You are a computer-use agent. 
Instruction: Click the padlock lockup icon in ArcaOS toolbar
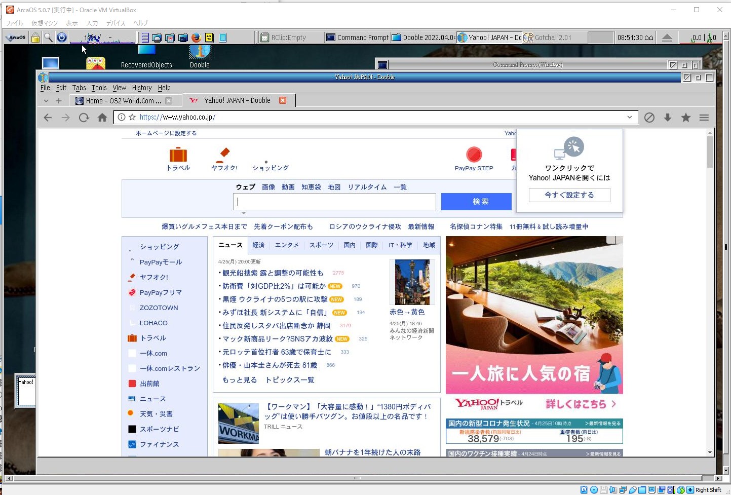coord(35,37)
